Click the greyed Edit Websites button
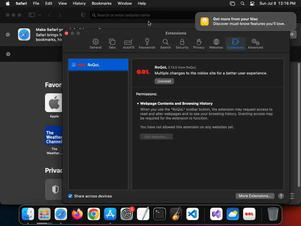This screenshot has height=226, width=301. coord(156,137)
